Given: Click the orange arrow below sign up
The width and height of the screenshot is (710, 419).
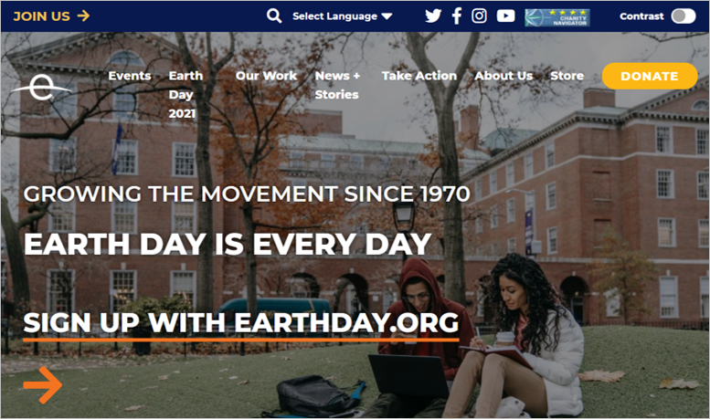Looking at the screenshot, I should 43,385.
